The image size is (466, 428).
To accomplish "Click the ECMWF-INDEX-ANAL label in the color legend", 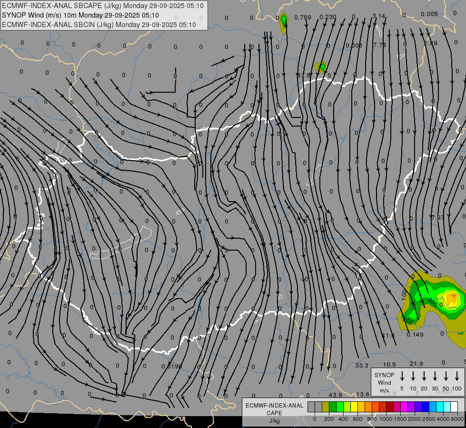I will coord(274,406).
